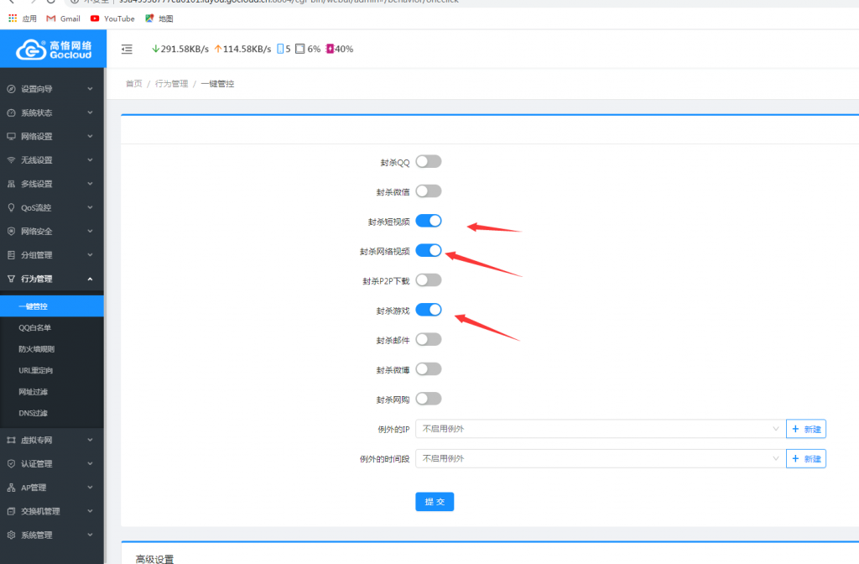Expand the 系统状态 menu chevron

90,112
